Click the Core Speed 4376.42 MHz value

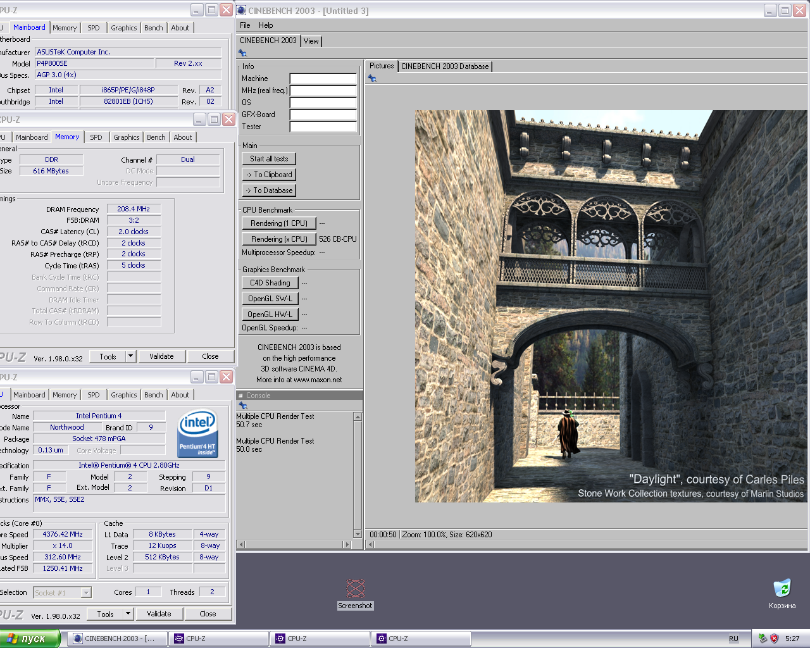[63, 534]
